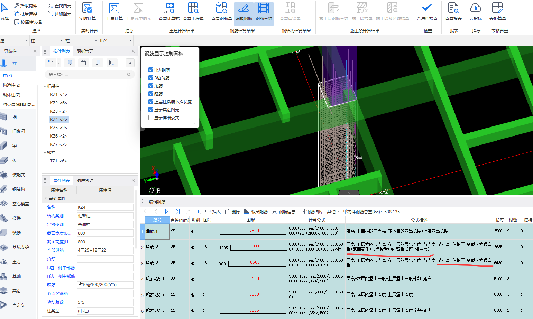Viewport: 533px width, 319px height.
Task: Uncheck H边钢筋 checkbox
Action: point(151,70)
